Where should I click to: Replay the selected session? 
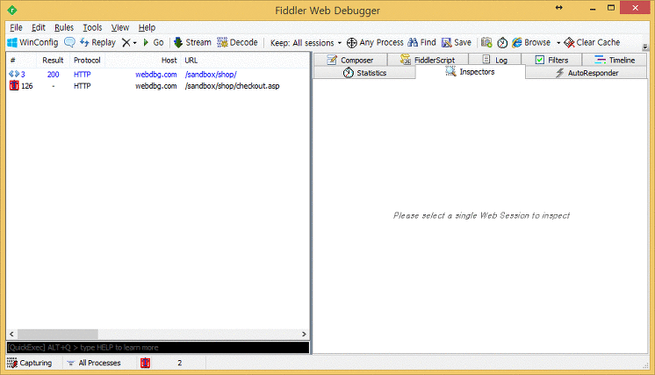coord(97,43)
